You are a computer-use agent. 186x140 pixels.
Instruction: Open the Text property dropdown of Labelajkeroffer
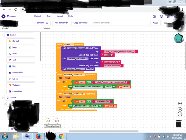(x=95, y=106)
